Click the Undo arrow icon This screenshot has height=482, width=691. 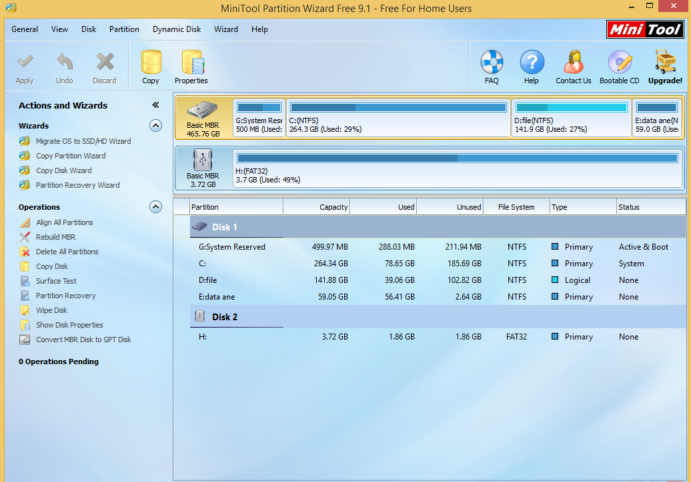[64, 62]
